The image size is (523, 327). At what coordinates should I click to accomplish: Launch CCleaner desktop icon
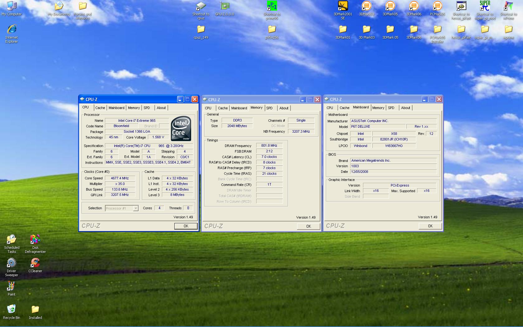click(x=35, y=265)
